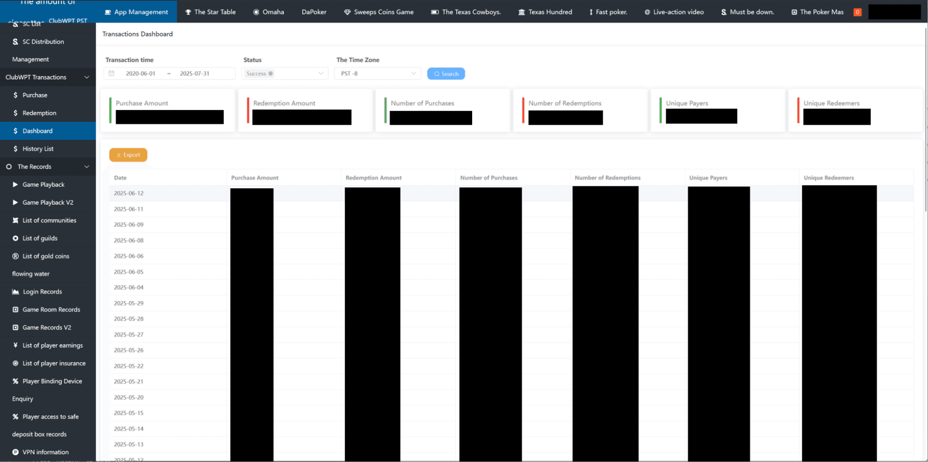Click the Login Records chart icon
This screenshot has height=462, width=928.
point(15,292)
